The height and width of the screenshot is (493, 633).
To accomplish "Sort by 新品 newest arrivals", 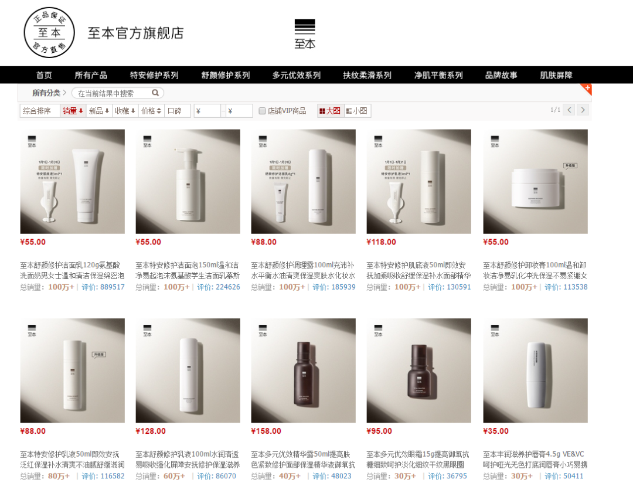I will tap(99, 111).
